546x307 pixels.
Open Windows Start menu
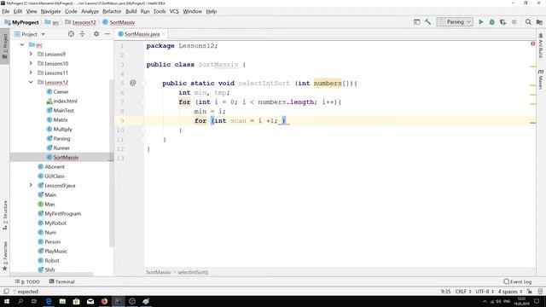(x=7, y=301)
